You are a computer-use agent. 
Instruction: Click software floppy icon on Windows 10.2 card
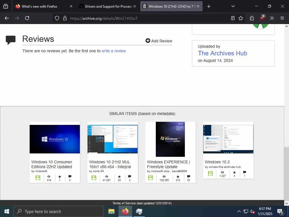(x=210, y=173)
